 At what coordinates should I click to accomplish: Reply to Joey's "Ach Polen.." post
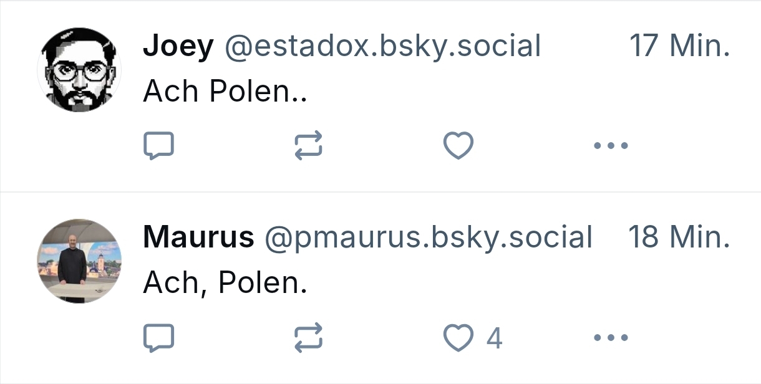pos(158,146)
